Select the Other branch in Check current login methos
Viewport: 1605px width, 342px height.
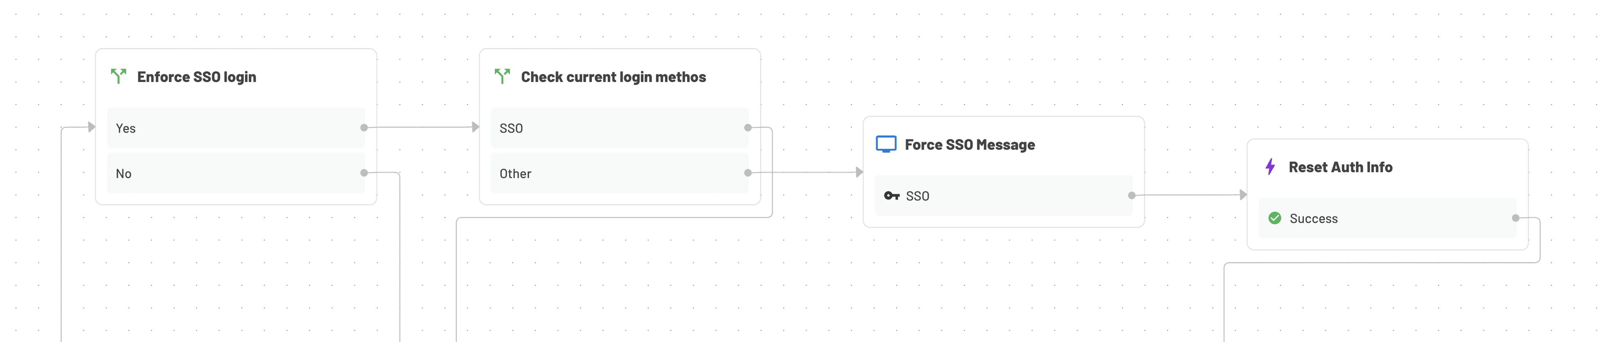point(620,173)
